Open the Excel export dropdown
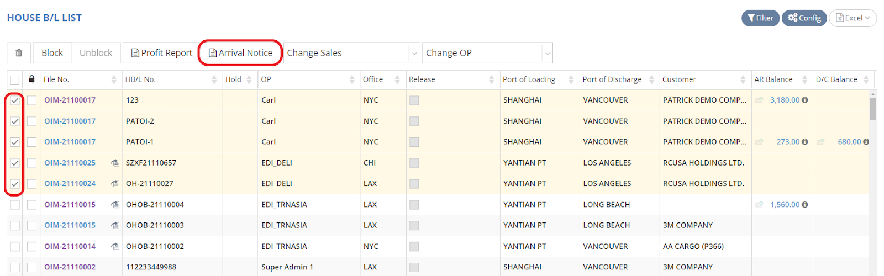 pyautogui.click(x=853, y=18)
